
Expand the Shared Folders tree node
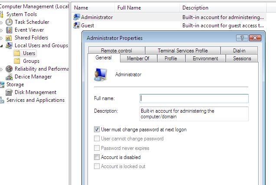coord(2,38)
